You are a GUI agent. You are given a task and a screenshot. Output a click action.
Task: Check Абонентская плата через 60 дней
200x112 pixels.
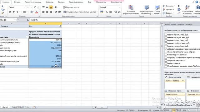point(166,52)
